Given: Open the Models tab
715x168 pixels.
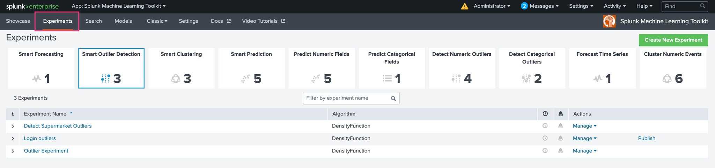Looking at the screenshot, I should [123, 21].
